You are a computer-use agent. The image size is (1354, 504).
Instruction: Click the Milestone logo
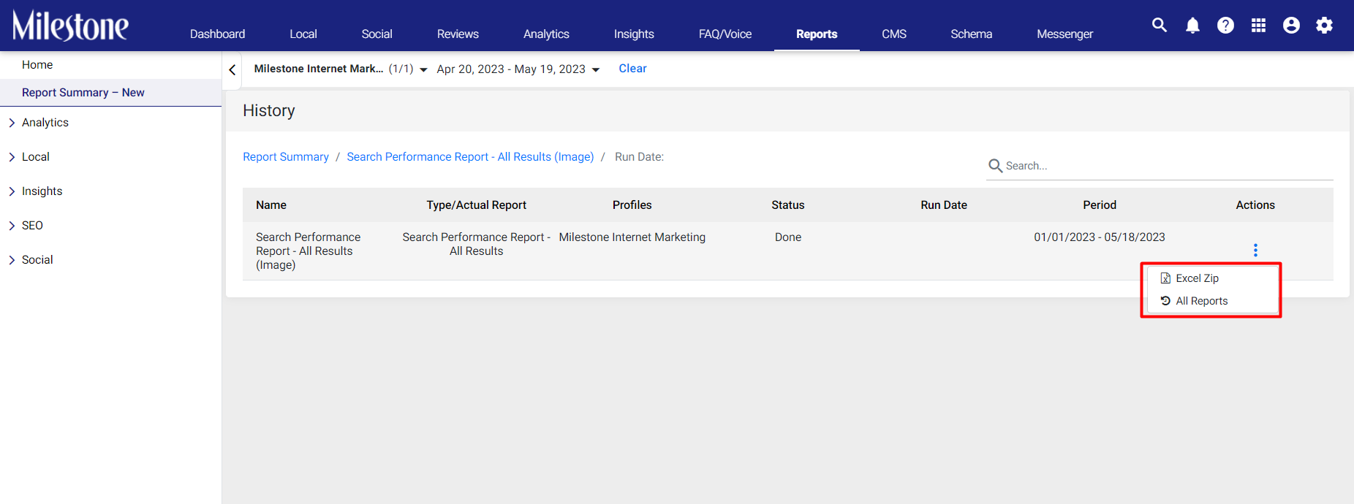point(70,26)
